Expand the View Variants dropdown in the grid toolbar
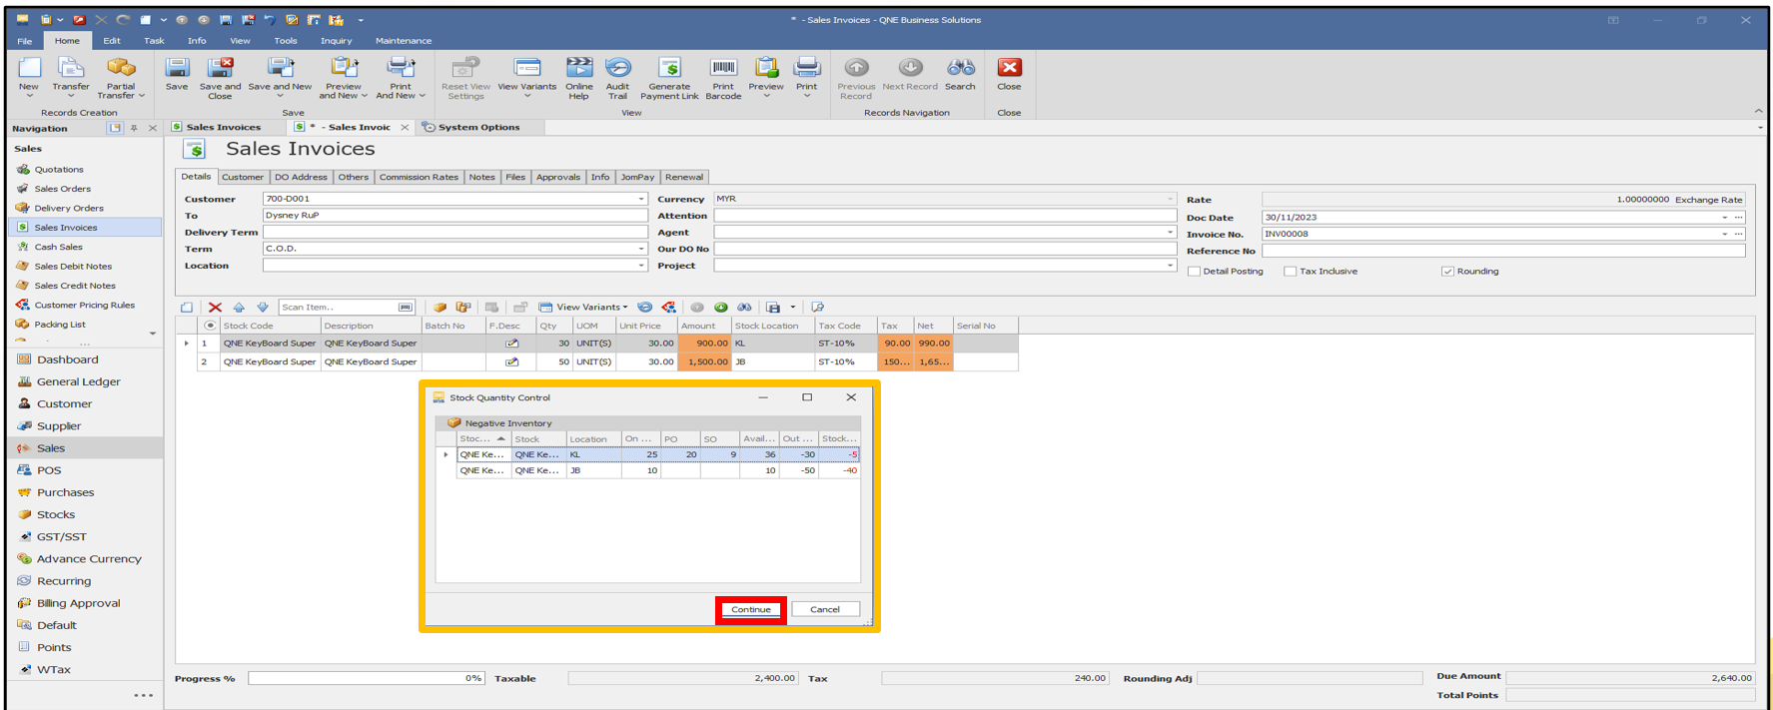The image size is (1773, 710). [625, 308]
